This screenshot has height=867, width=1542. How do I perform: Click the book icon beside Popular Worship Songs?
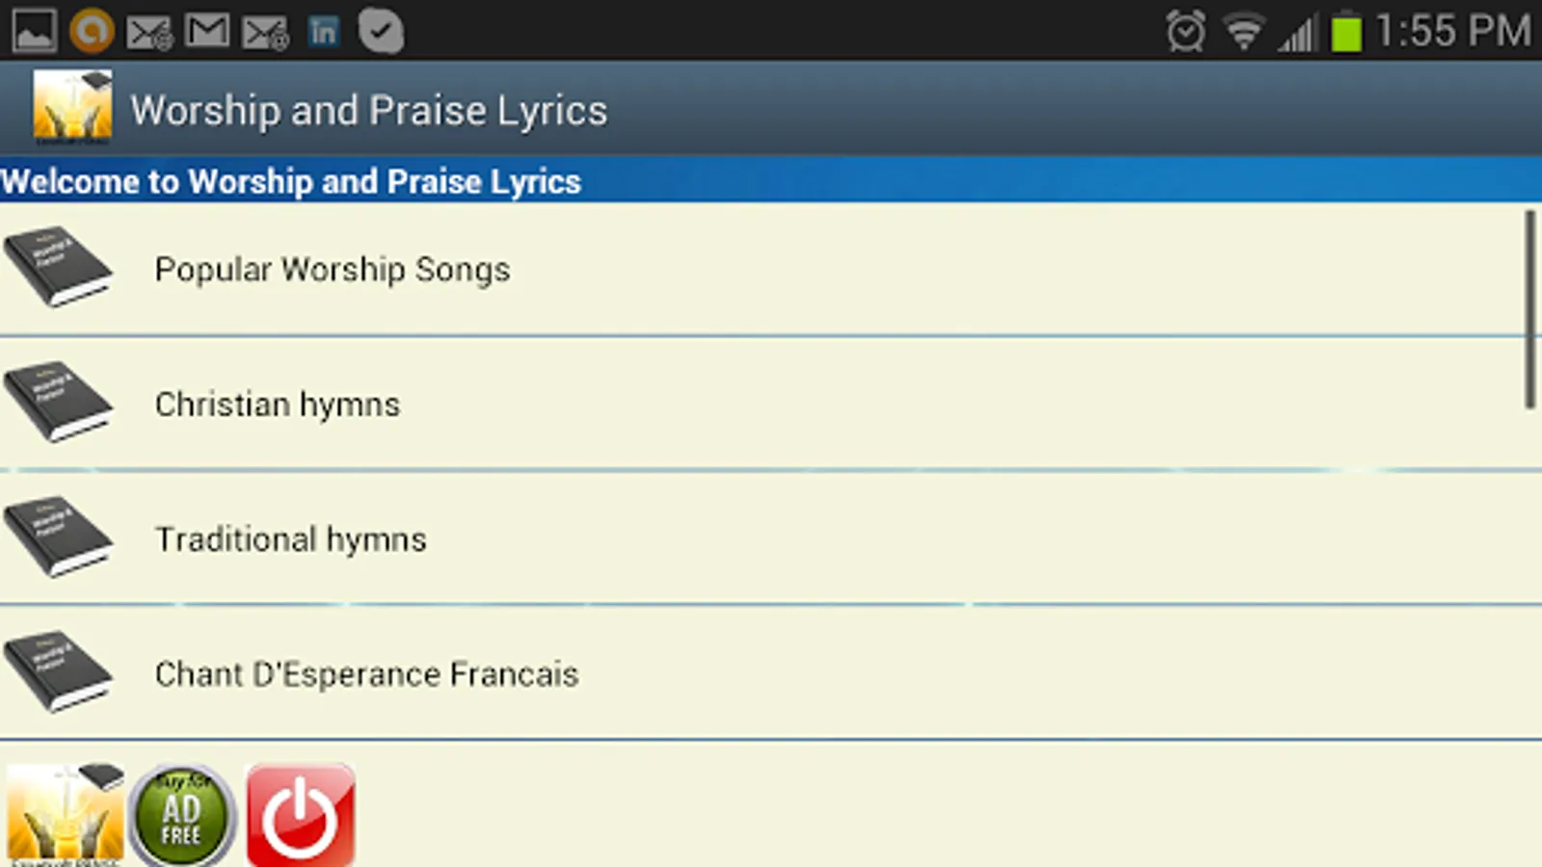58,267
